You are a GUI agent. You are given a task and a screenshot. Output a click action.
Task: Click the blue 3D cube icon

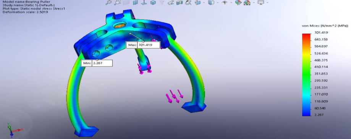coord(153,3)
